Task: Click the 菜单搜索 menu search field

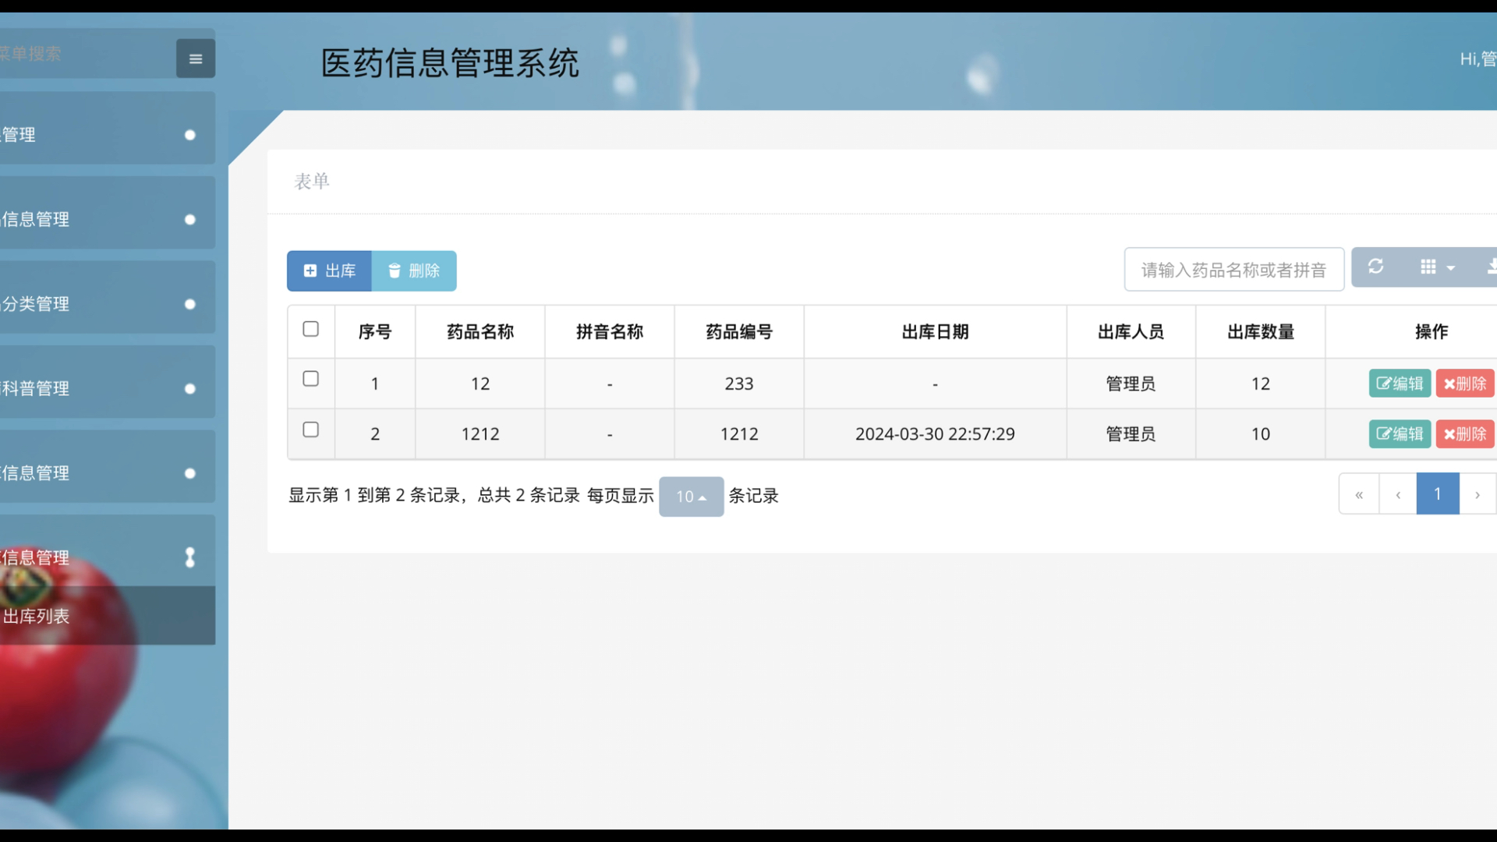Action: (86, 54)
